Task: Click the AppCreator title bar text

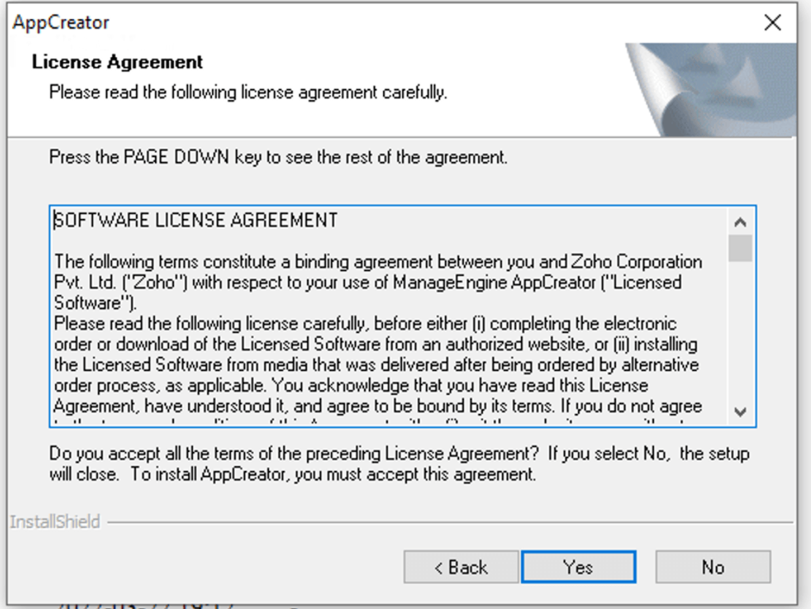Action: click(61, 22)
